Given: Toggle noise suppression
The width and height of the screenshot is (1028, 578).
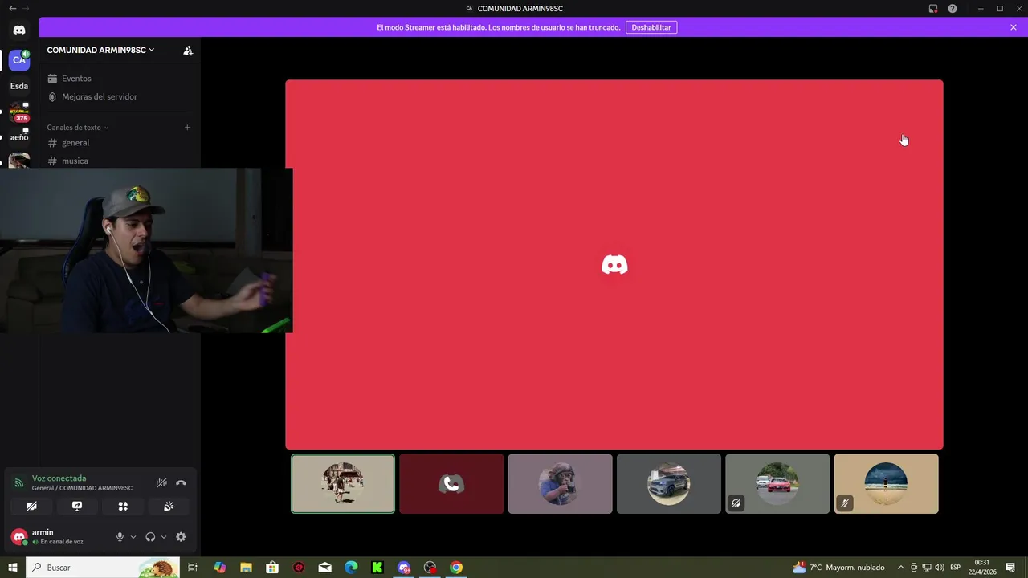Looking at the screenshot, I should 161,483.
